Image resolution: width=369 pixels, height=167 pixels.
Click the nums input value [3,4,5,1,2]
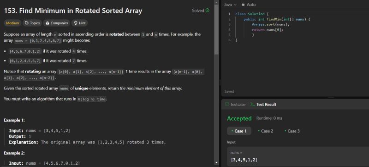pos(244,160)
